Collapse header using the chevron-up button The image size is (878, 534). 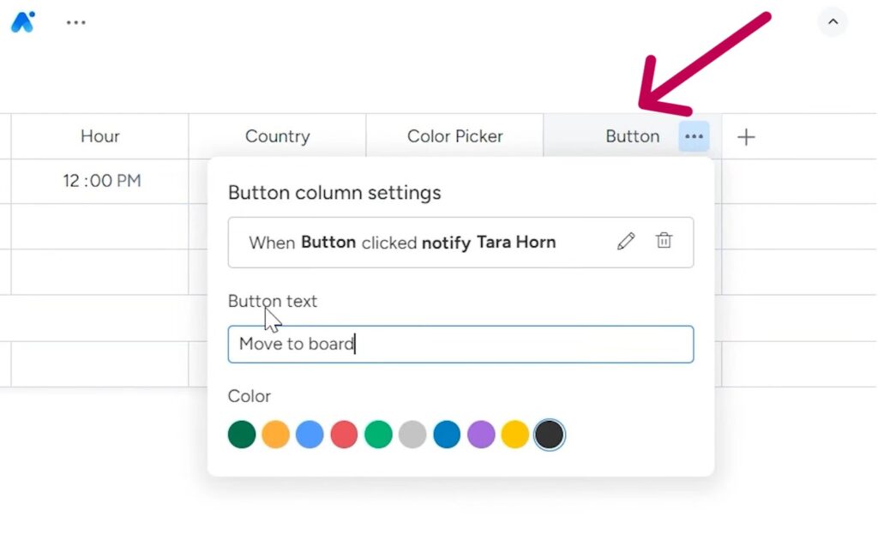832,22
